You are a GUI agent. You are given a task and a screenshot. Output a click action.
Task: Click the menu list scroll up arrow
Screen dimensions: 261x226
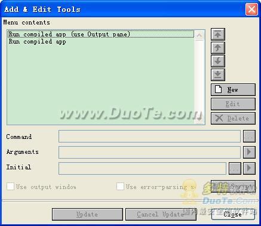coord(199,35)
